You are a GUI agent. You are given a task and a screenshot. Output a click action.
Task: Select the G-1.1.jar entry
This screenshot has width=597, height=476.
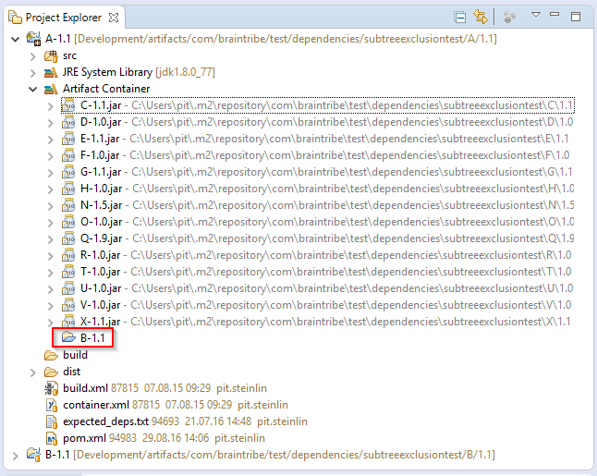(100, 172)
